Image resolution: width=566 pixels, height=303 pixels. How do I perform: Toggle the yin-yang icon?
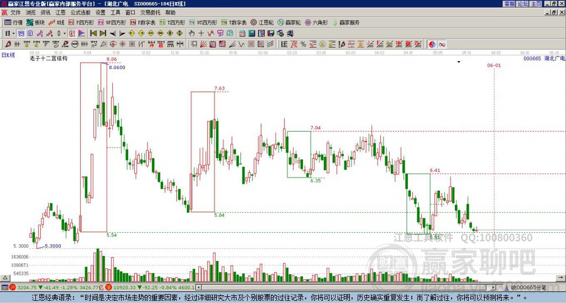point(432,44)
